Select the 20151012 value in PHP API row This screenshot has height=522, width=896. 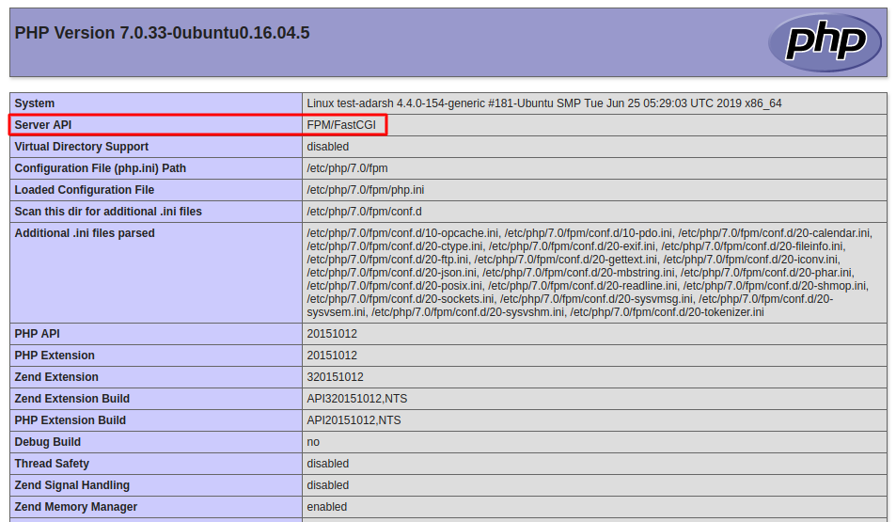pyautogui.click(x=332, y=335)
